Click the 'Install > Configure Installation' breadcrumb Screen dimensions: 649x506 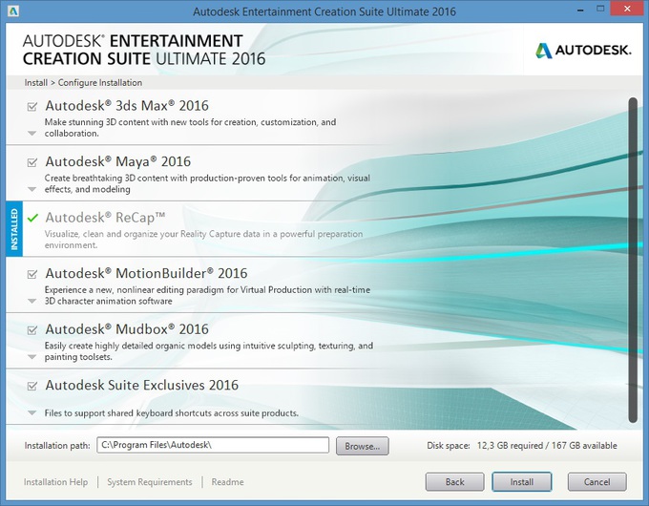pyautogui.click(x=83, y=82)
